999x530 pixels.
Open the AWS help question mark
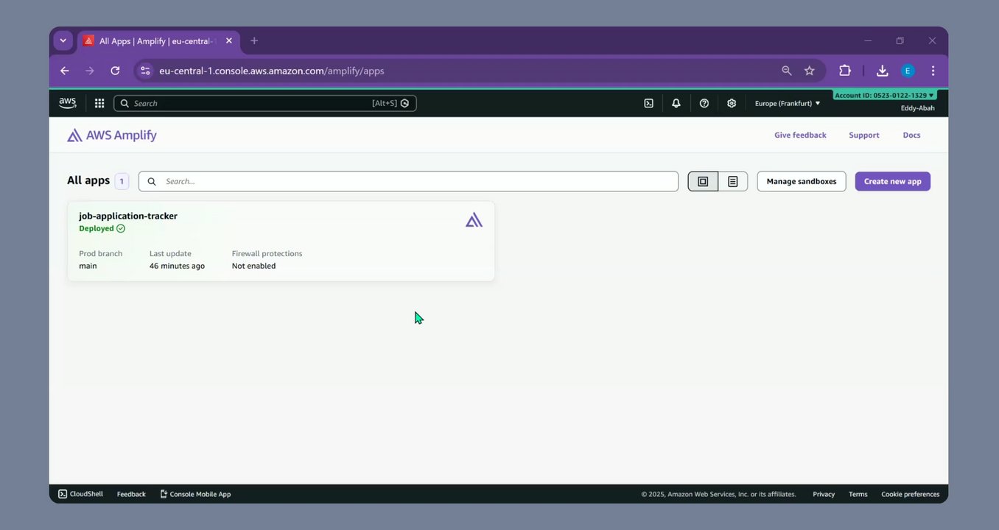(704, 103)
